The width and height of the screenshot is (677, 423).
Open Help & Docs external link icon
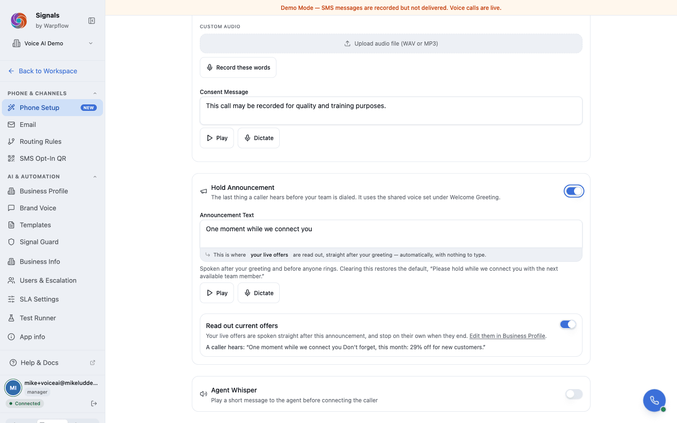(93, 362)
